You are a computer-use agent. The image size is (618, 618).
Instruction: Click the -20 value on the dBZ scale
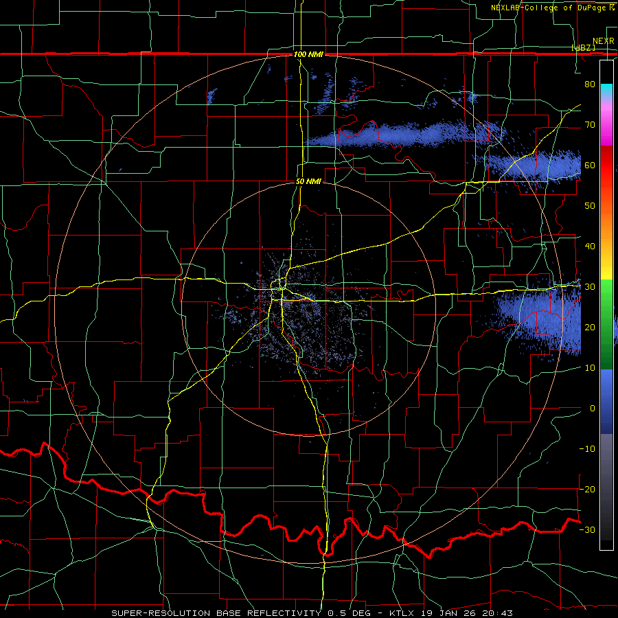[587, 489]
